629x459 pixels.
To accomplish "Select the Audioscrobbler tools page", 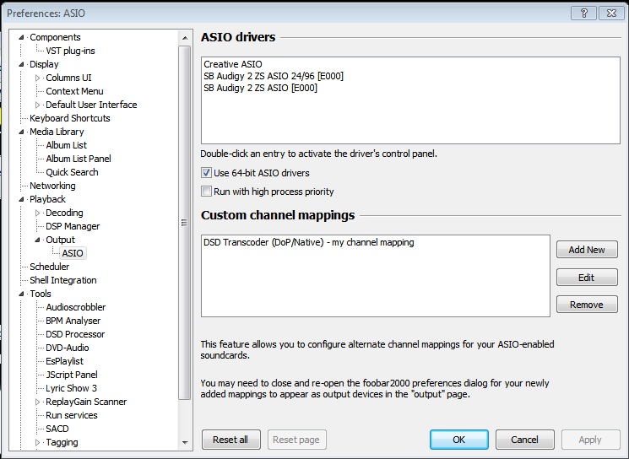I will 75,307.
